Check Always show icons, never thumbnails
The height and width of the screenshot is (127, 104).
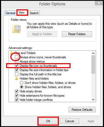click(x=16, y=57)
